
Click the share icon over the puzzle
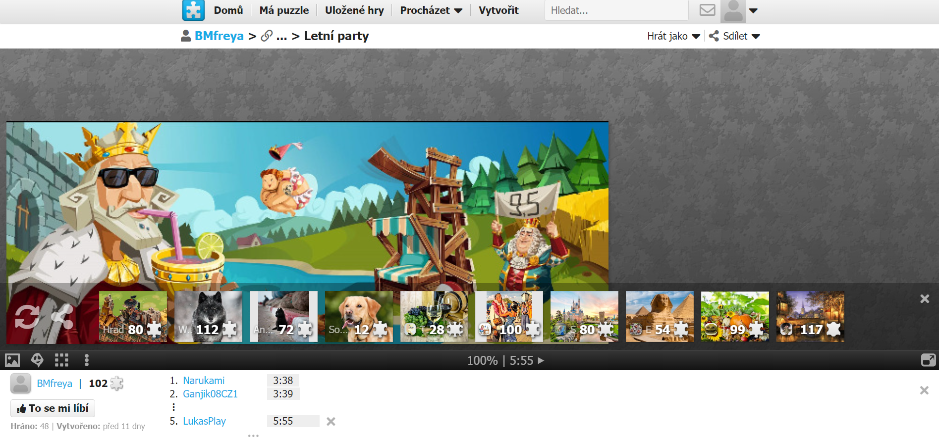[62, 317]
